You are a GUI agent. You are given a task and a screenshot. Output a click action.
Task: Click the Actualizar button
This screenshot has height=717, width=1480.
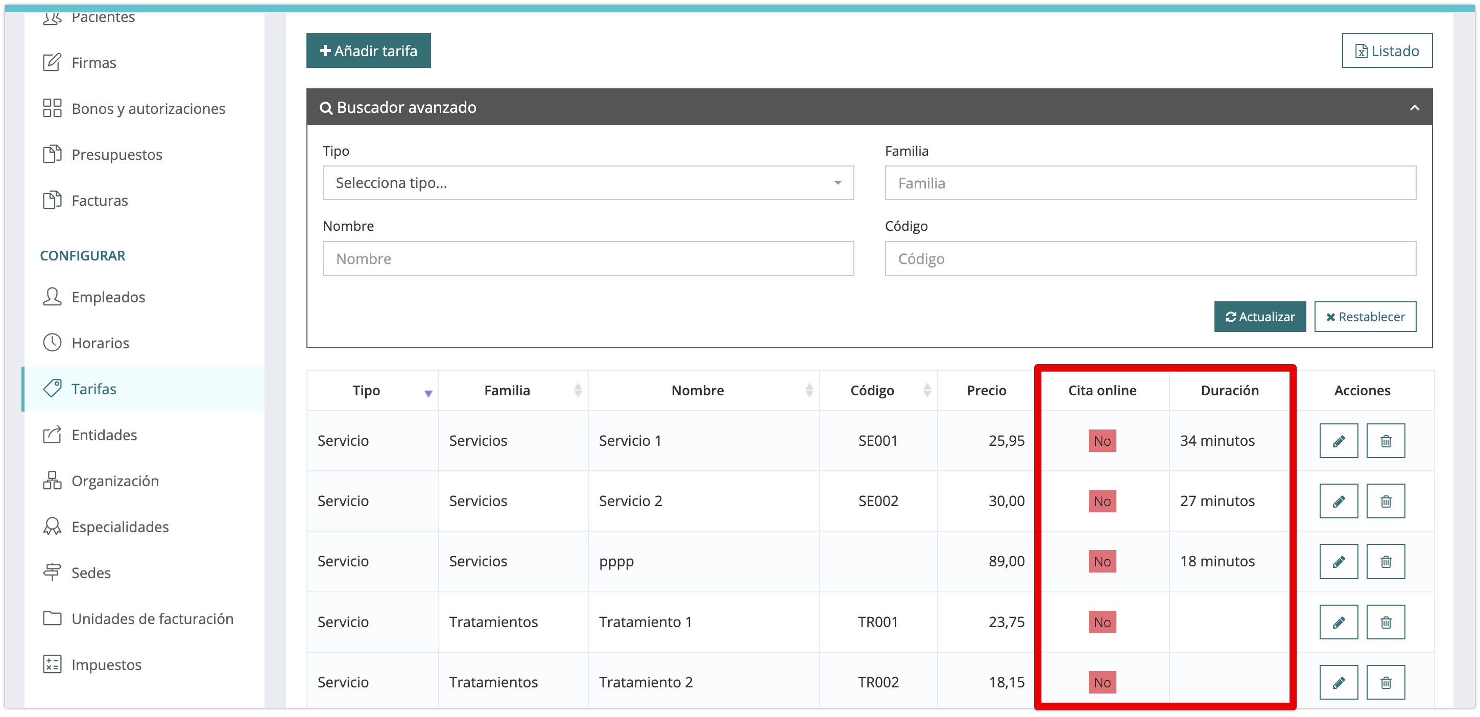click(1259, 317)
